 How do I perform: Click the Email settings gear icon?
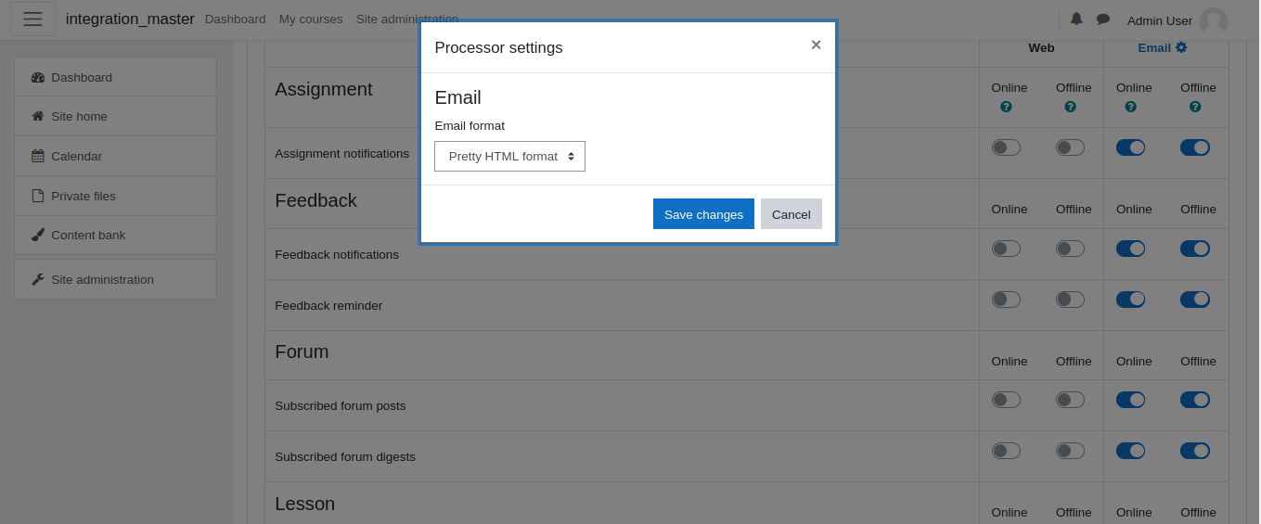pyautogui.click(x=1181, y=47)
